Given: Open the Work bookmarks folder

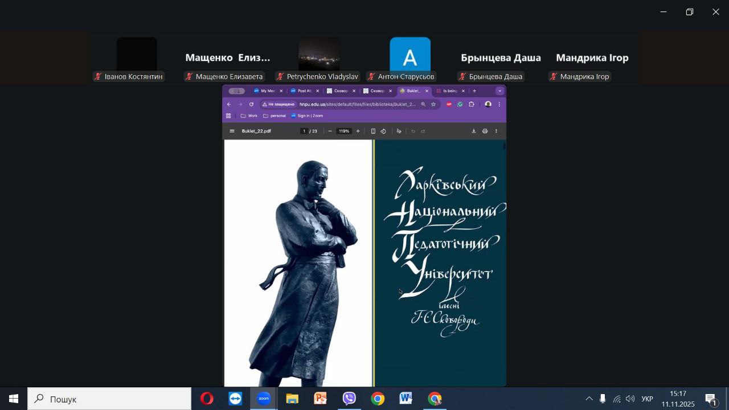Looking at the screenshot, I should coord(249,116).
